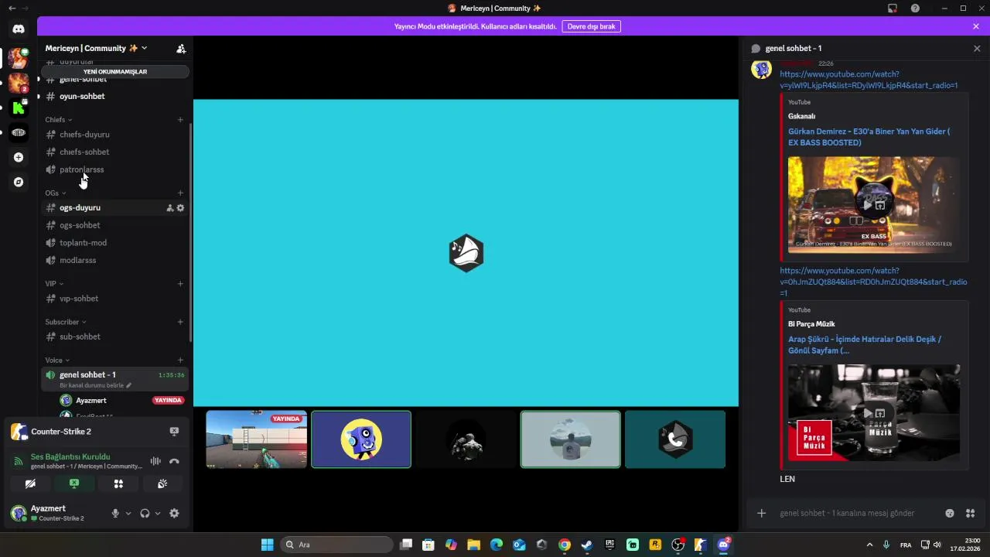Close the genel sohbet chat panel

coord(977,48)
